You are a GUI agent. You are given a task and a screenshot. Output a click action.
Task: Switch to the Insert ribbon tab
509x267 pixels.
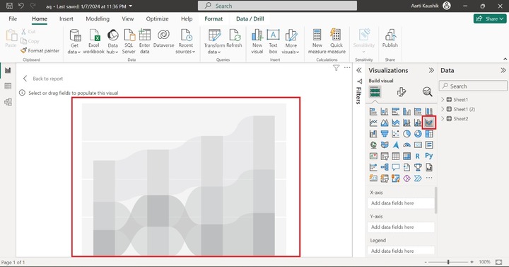pos(66,19)
